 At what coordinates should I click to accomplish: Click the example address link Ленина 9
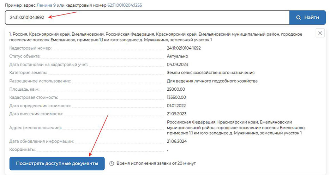pyautogui.click(x=46, y=5)
